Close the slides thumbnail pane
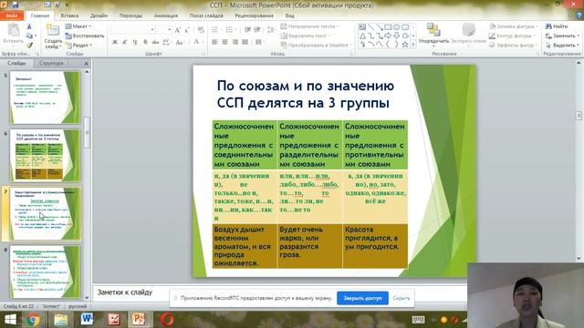The width and height of the screenshot is (584, 328). click(86, 64)
